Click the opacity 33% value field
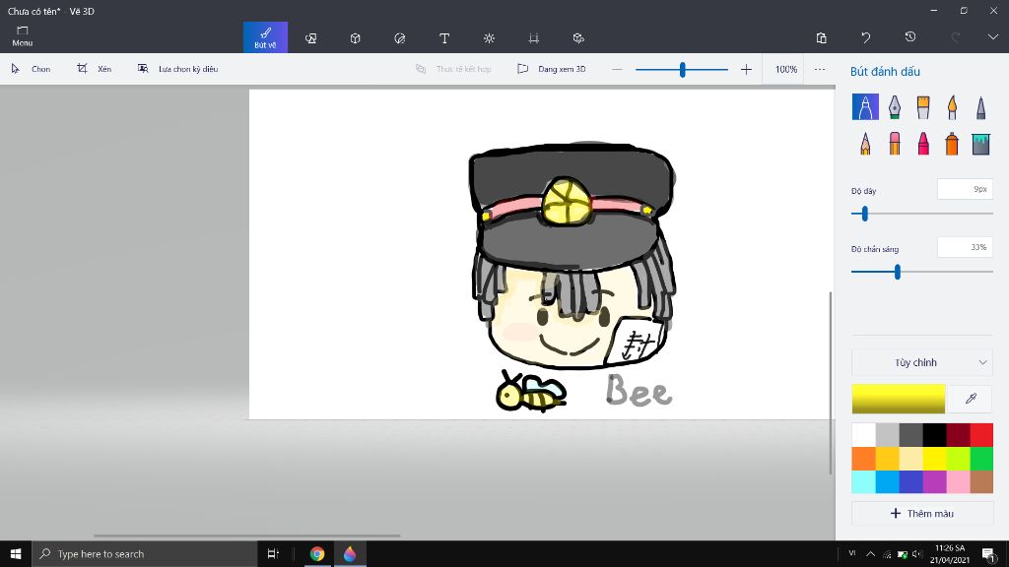 965,247
